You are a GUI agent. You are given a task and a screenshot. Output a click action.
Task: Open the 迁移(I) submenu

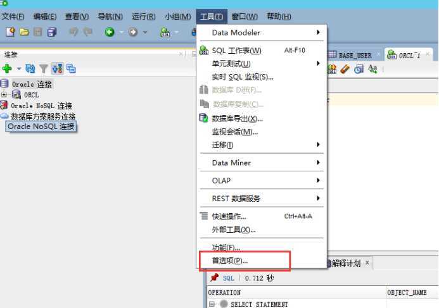pyautogui.click(x=262, y=145)
